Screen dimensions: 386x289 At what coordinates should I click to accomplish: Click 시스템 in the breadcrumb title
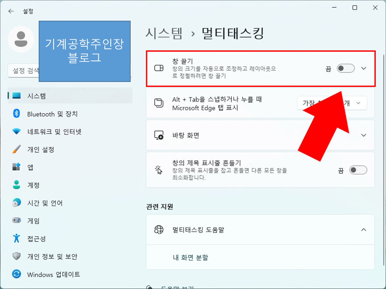point(164,33)
